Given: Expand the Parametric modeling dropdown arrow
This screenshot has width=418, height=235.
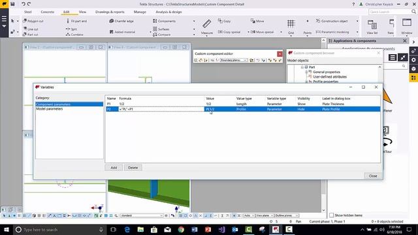Looking at the screenshot, I should click(x=357, y=32).
